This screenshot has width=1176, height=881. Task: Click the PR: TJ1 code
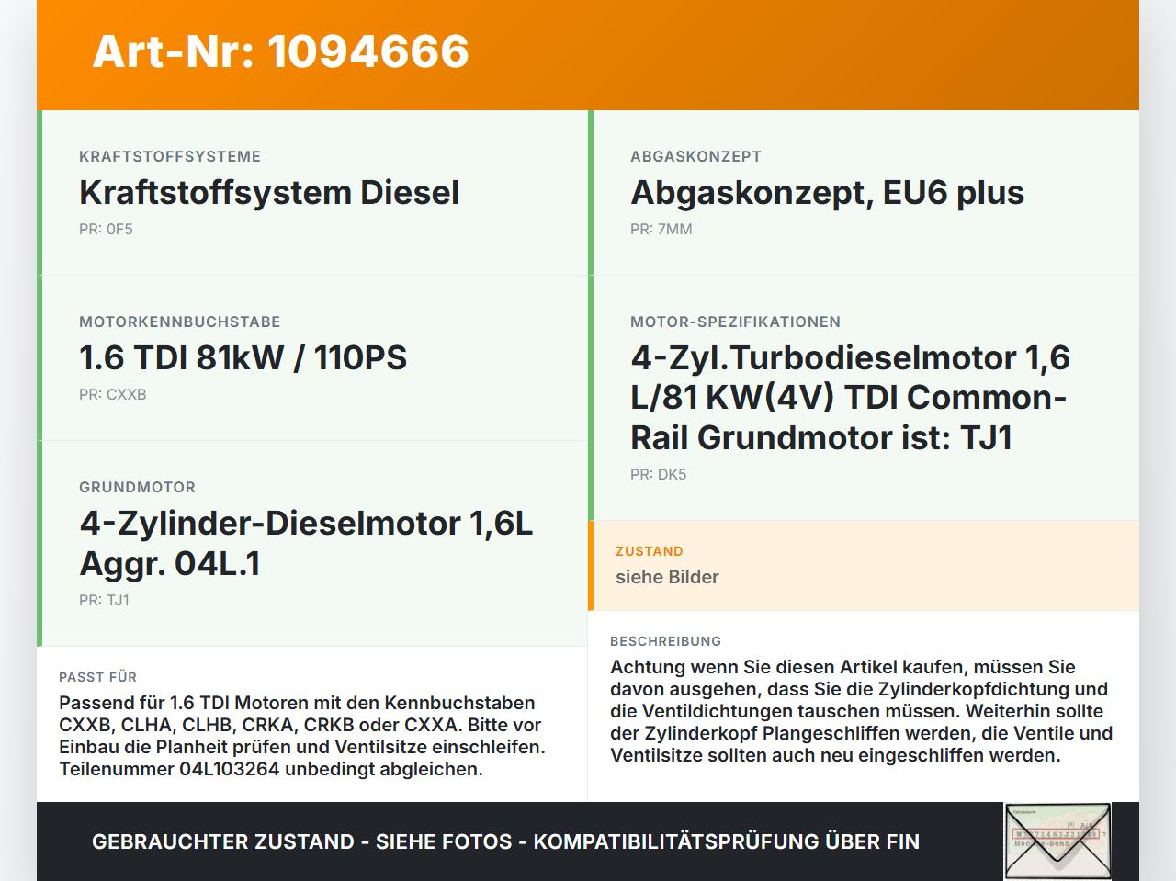(104, 600)
